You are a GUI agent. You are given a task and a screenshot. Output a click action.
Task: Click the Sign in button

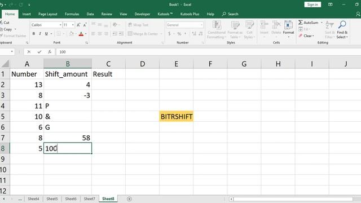(x=312, y=5)
